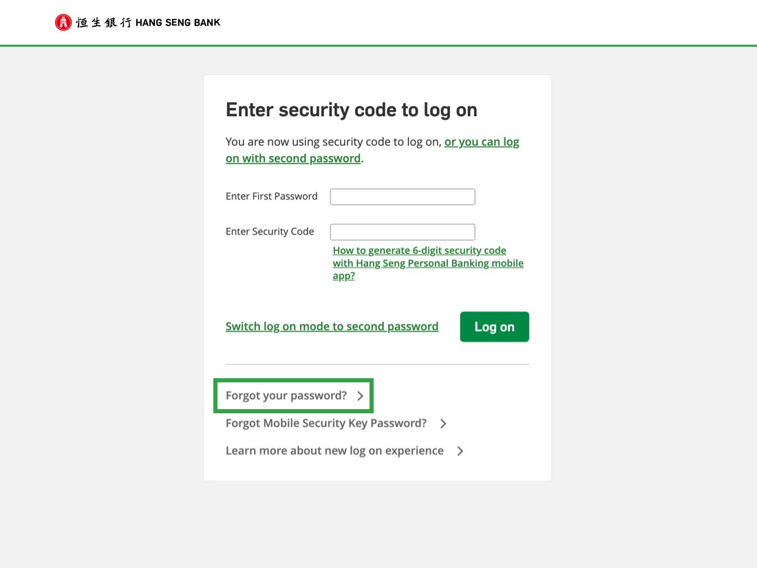Click the Enter First Password label
The image size is (757, 568).
click(271, 196)
